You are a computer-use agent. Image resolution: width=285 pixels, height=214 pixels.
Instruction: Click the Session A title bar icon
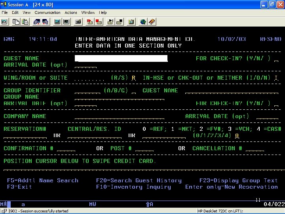coord(4,4)
